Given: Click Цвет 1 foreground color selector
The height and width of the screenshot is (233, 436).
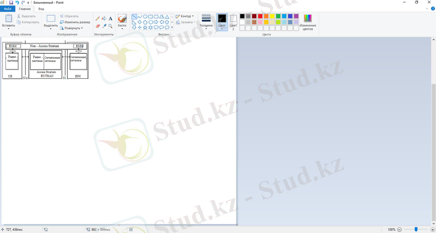Looking at the screenshot, I should (222, 22).
